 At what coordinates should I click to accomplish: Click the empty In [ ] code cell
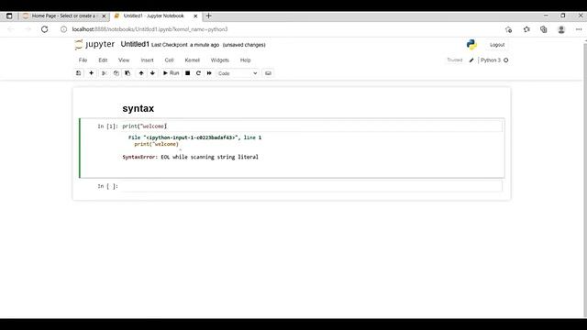click(312, 186)
